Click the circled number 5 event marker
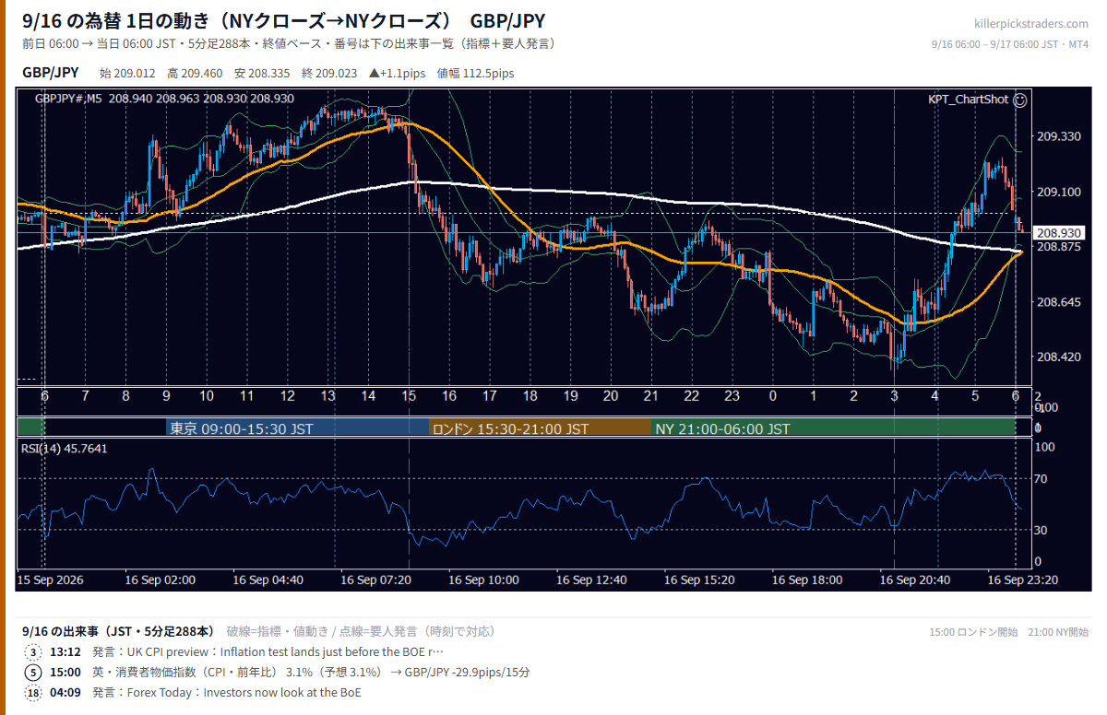Image resolution: width=1107 pixels, height=715 pixels. 34,673
